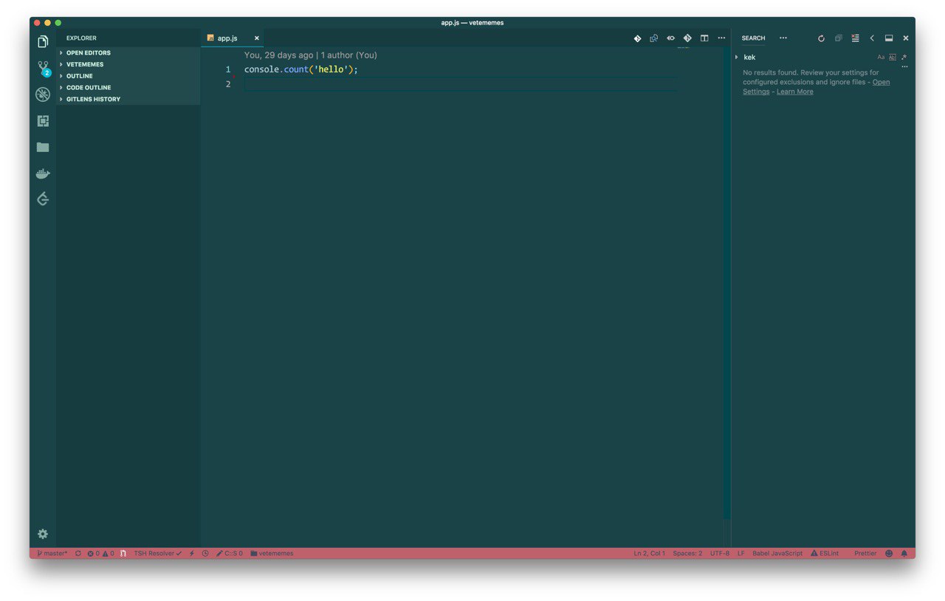Expand the Open Editors section

(128, 53)
